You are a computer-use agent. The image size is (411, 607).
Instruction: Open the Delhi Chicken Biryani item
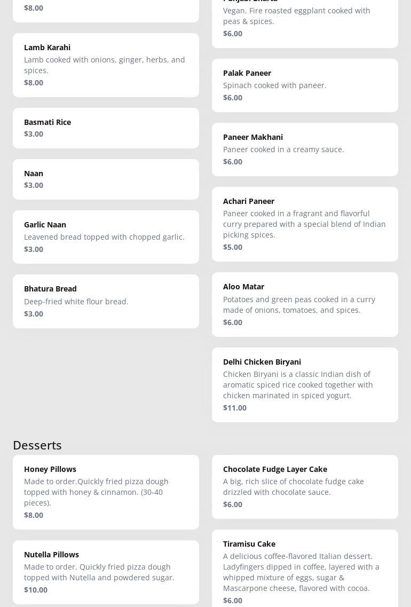coord(305,384)
